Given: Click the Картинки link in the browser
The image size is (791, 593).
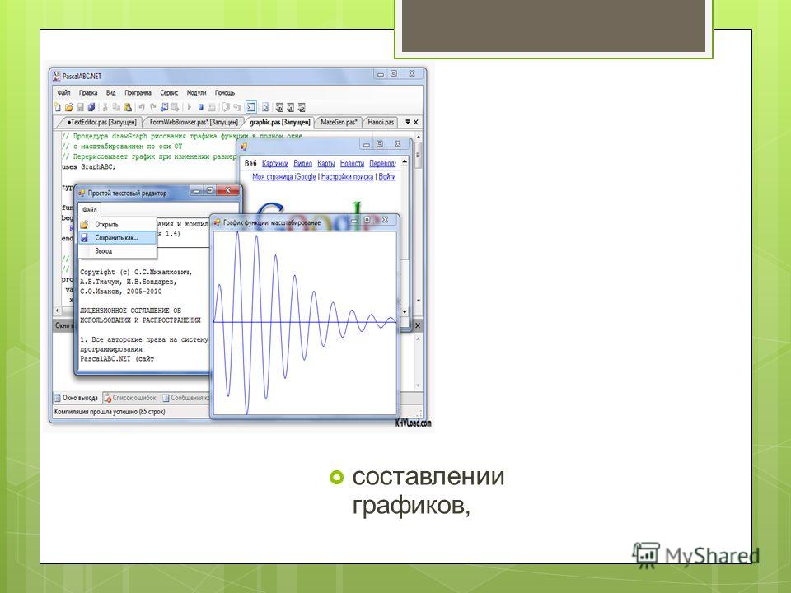Looking at the screenshot, I should coord(275,163).
